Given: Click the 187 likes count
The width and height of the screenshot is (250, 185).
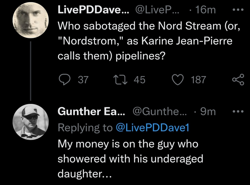Looking at the screenshot, I should [199, 80].
